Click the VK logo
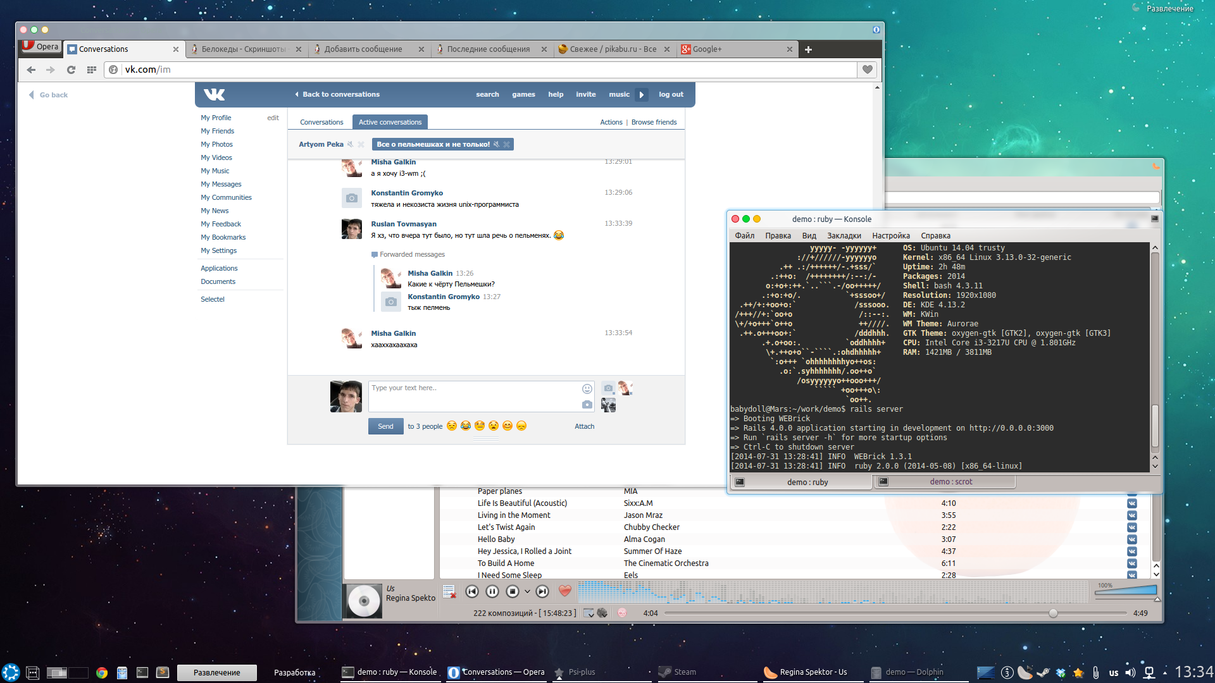The width and height of the screenshot is (1215, 683). [x=215, y=94]
